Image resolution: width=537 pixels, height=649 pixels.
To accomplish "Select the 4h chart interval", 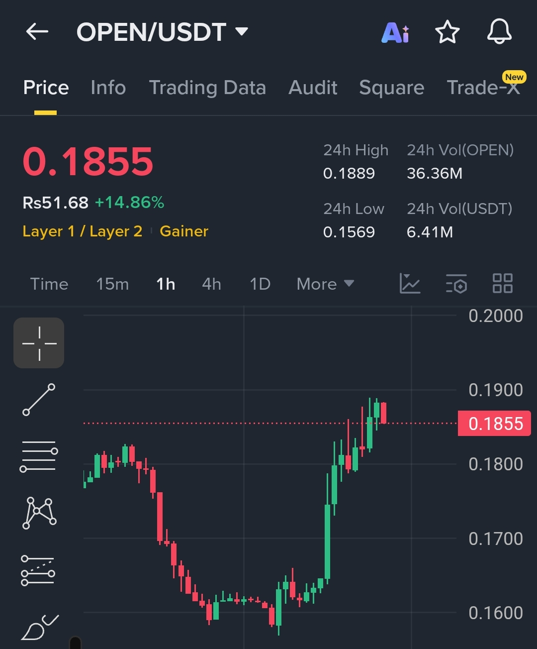I will (x=211, y=284).
